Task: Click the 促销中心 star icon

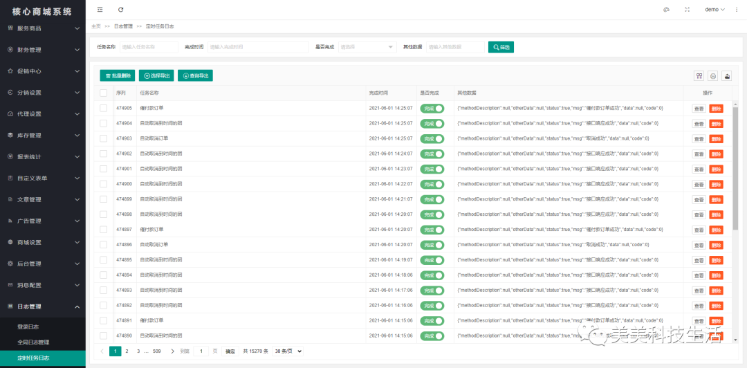Action: coord(10,71)
